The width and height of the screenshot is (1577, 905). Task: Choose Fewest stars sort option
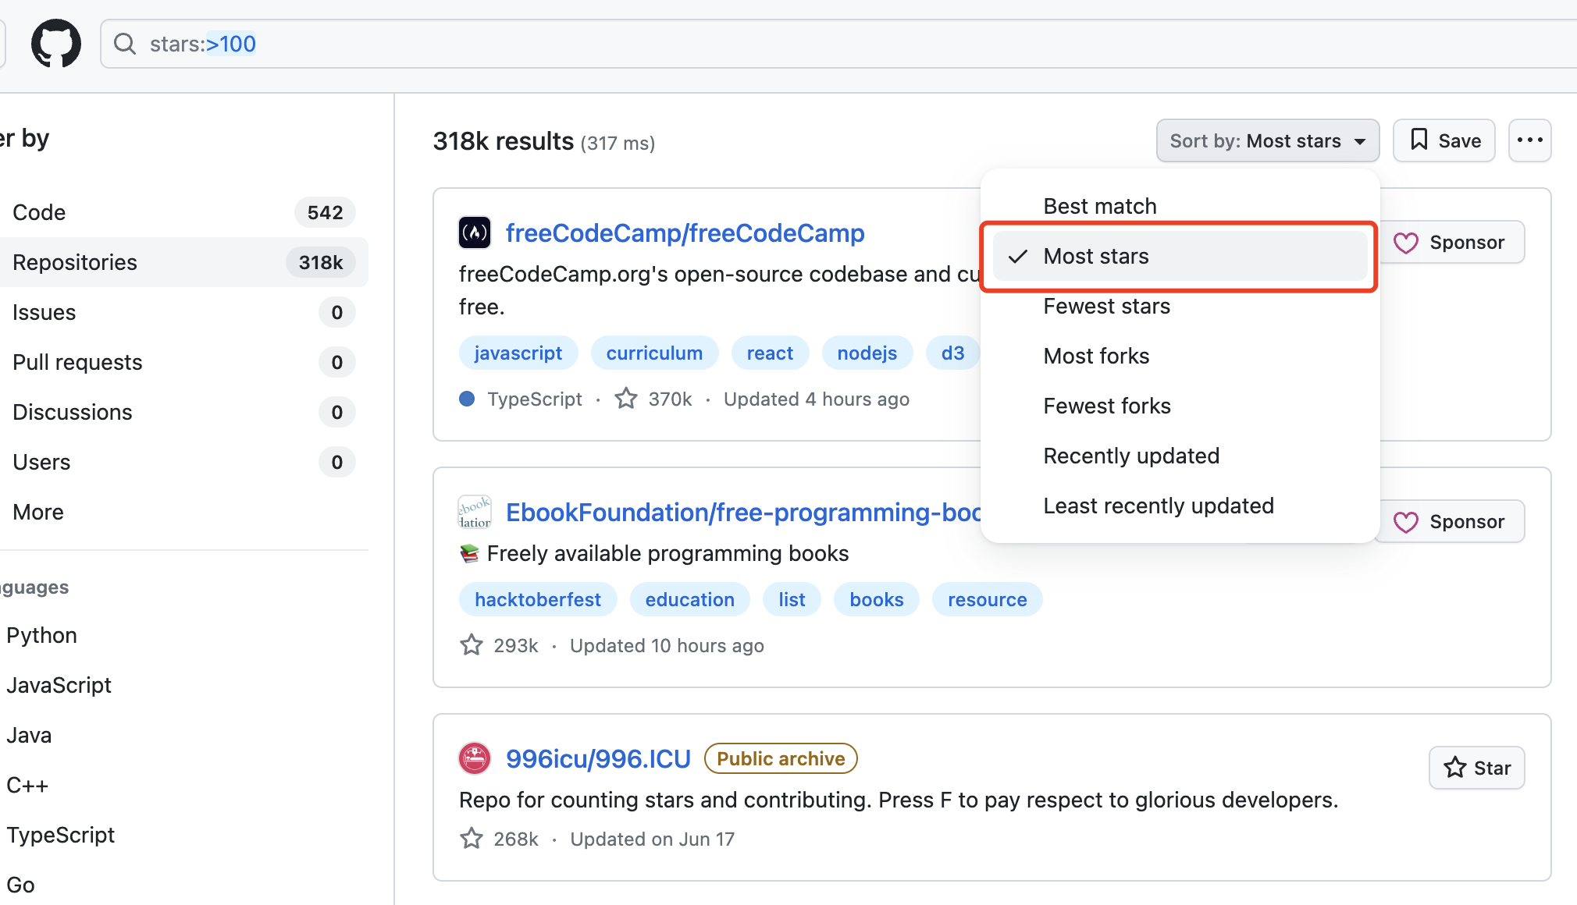(x=1106, y=306)
